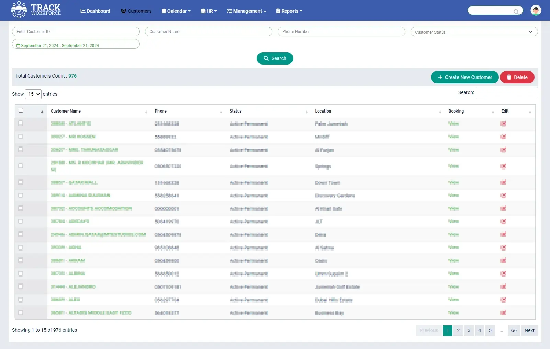Click the green Search button

[275, 58]
